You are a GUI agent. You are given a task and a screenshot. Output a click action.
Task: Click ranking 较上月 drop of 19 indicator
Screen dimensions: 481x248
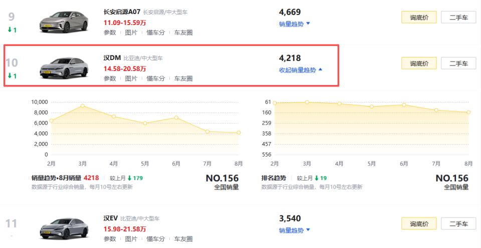click(321, 178)
